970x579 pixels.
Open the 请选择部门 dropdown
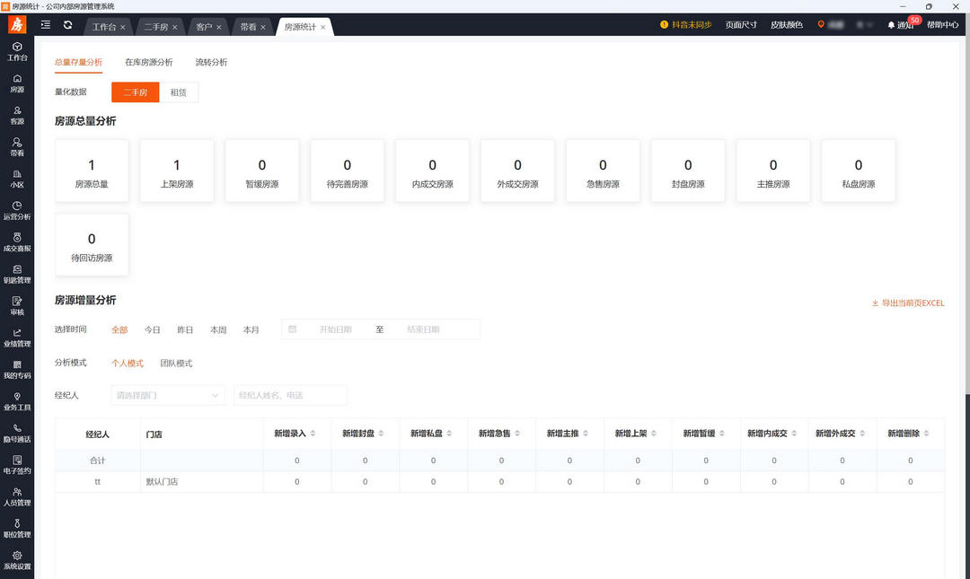point(167,395)
